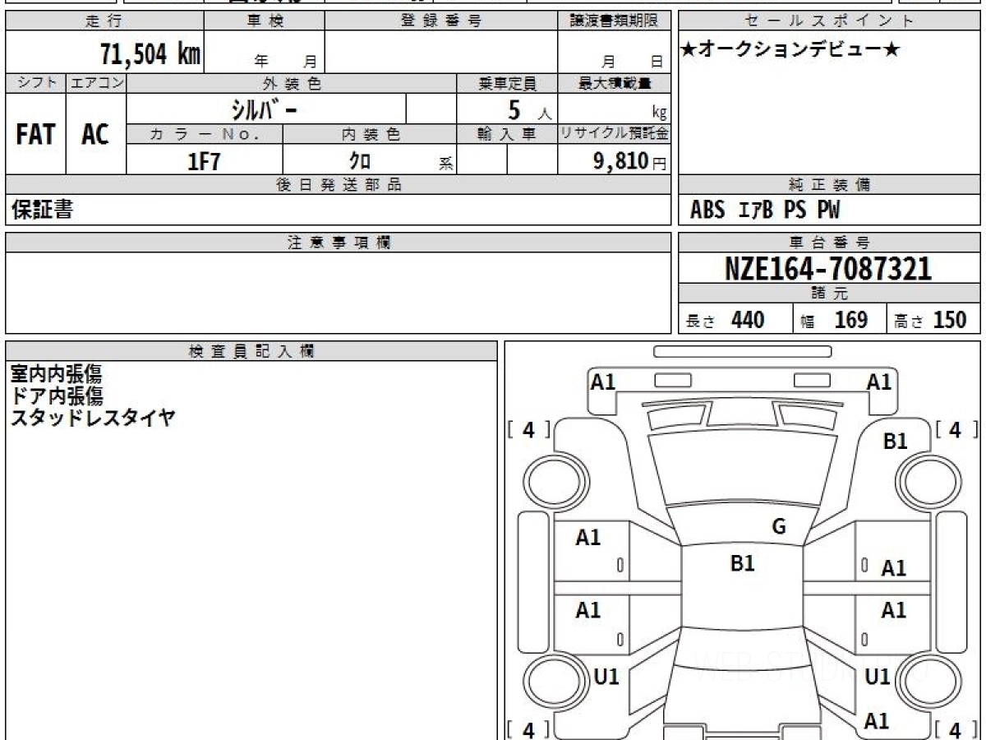Select the interior color value クロ
This screenshot has height=740, width=986.
pos(359,161)
